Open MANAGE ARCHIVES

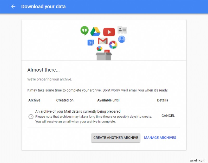[160, 138]
